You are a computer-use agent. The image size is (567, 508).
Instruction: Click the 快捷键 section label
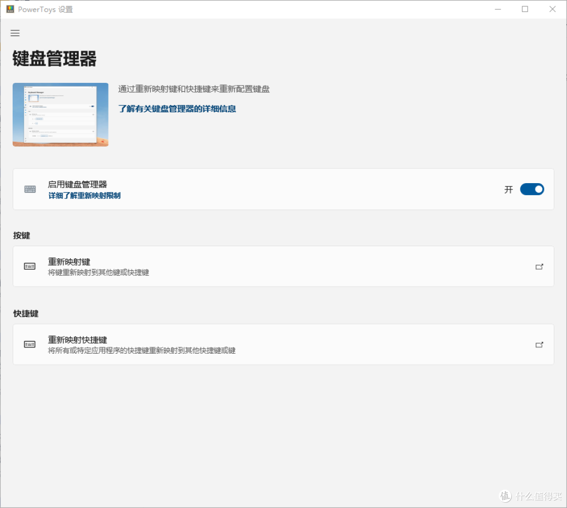coord(26,313)
